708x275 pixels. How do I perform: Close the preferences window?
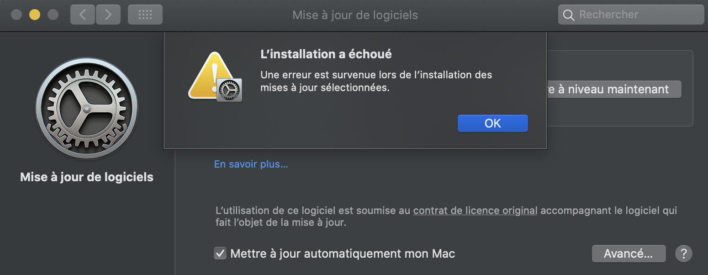tap(16, 15)
